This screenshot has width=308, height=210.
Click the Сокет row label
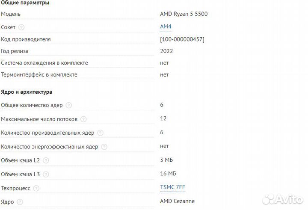pyautogui.click(x=8, y=27)
